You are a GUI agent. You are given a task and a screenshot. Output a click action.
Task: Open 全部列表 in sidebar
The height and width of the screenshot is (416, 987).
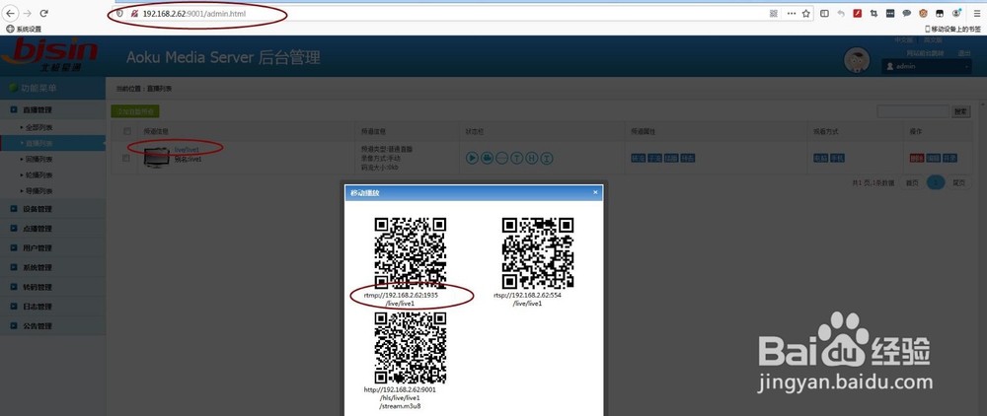[x=53, y=127]
